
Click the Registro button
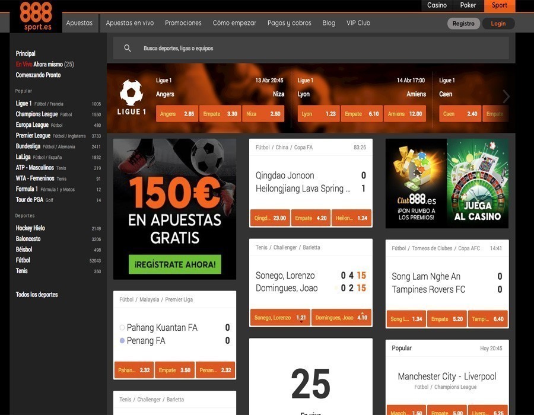click(463, 24)
